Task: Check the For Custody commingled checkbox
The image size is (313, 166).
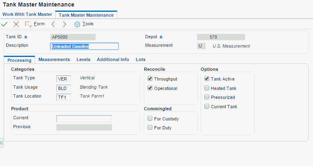Action: coord(150,119)
